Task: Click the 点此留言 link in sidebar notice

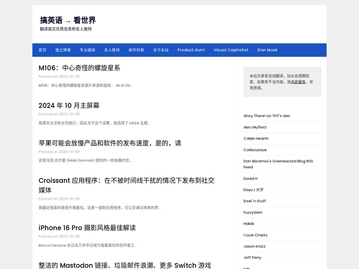Action: click(x=298, y=82)
